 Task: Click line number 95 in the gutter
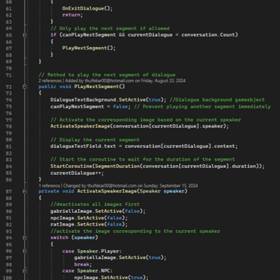click(9, 244)
